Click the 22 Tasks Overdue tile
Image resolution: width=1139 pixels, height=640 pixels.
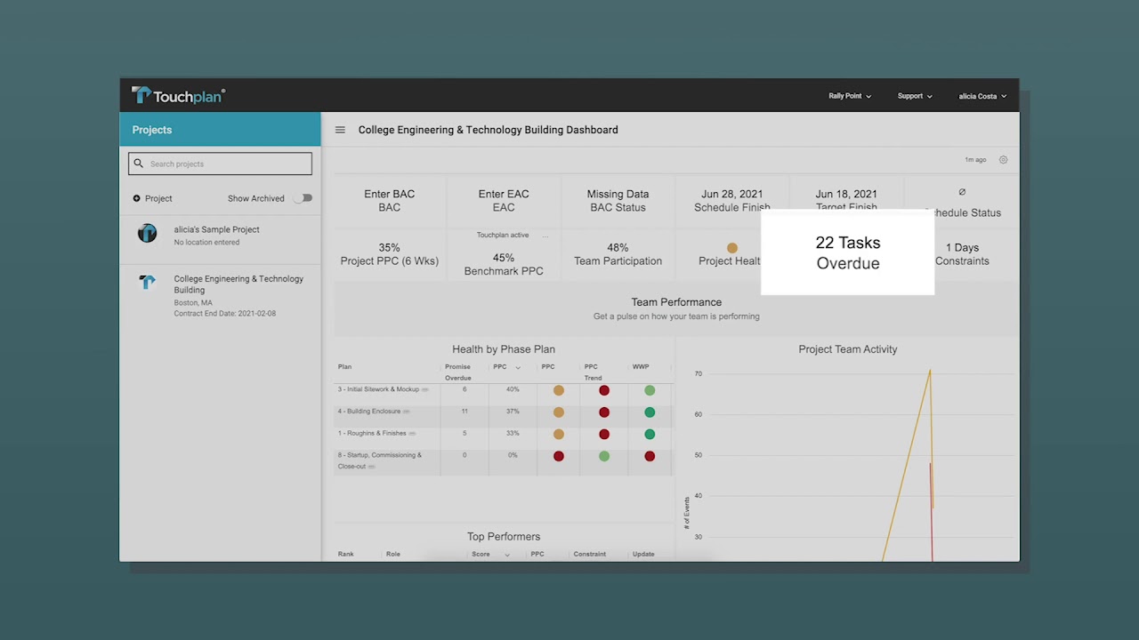point(848,252)
